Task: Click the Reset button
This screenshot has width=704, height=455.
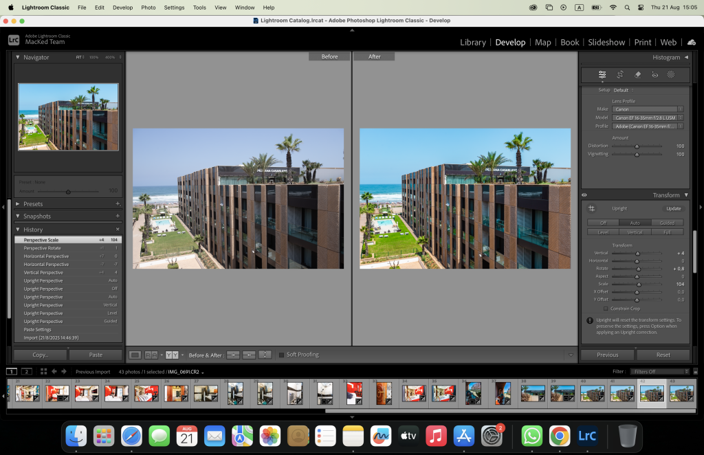Action: (x=663, y=355)
